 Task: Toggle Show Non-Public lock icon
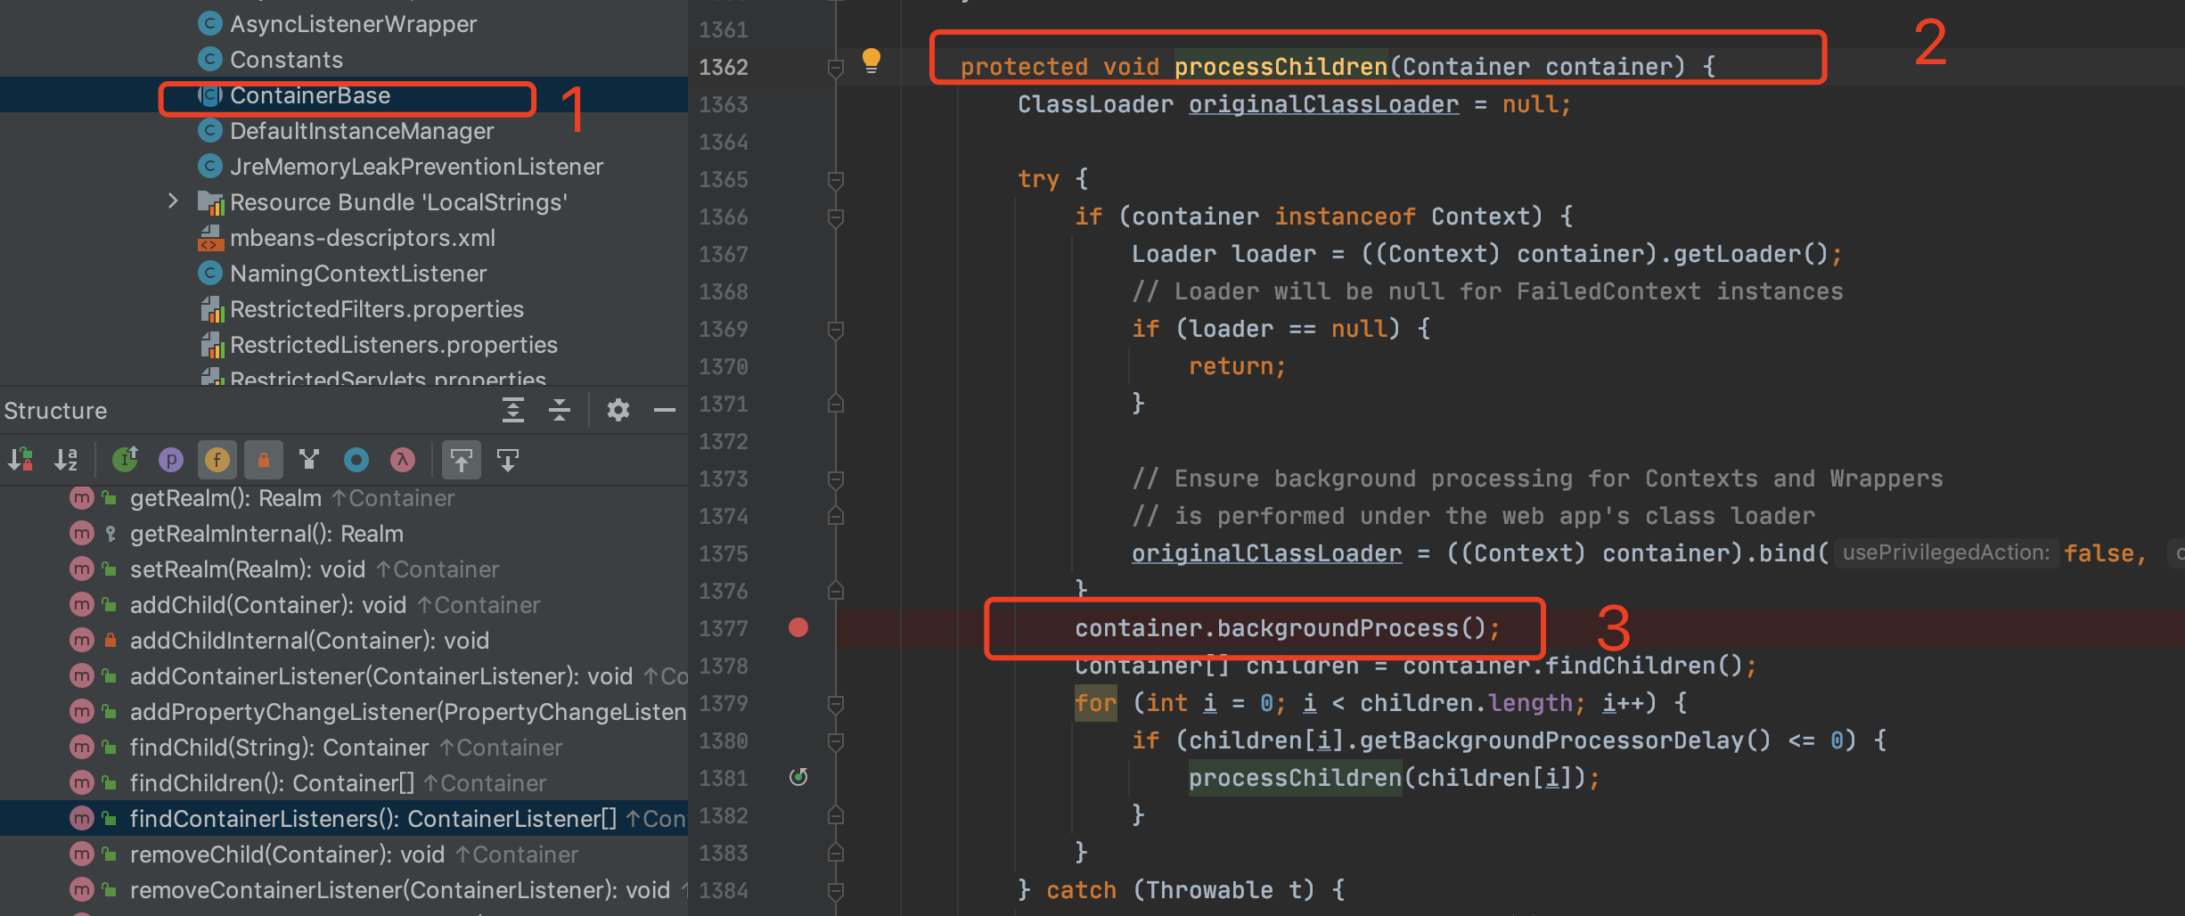(x=264, y=460)
